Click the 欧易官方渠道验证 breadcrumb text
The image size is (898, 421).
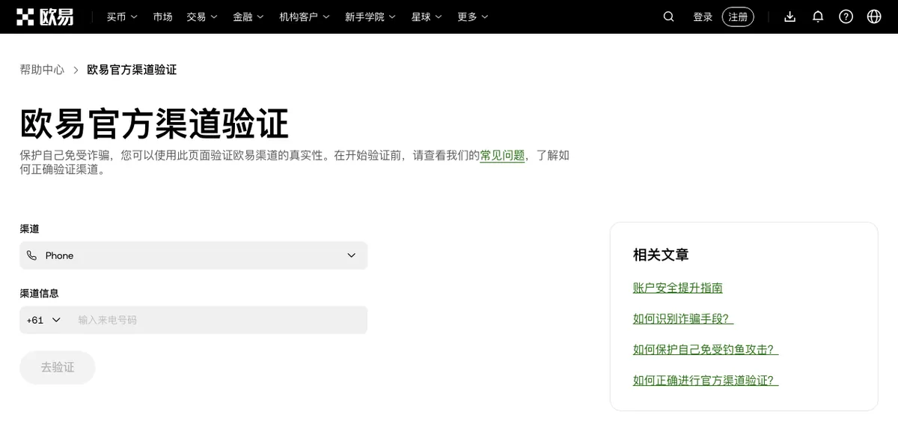coord(132,70)
